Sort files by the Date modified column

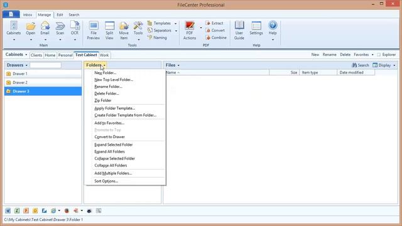[x=356, y=73]
